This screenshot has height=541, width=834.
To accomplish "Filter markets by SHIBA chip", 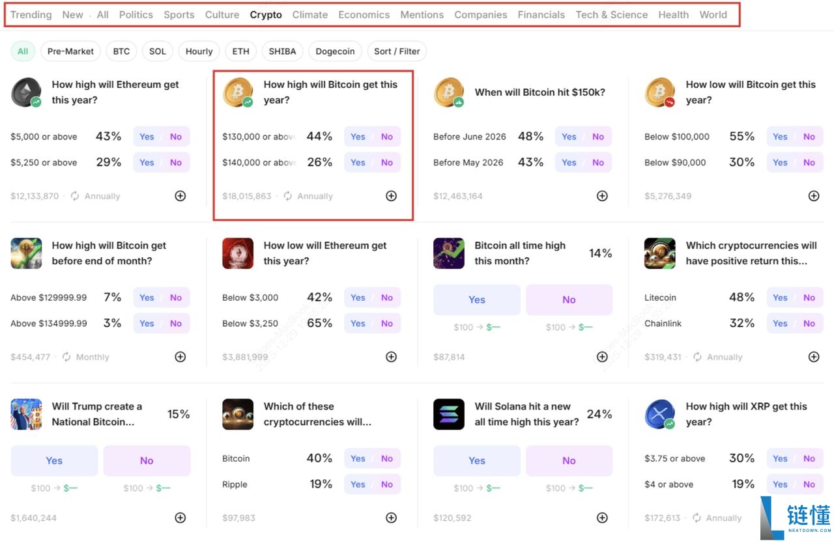I will [282, 51].
